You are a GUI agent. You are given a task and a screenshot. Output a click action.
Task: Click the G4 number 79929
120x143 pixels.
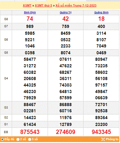[30, 98]
